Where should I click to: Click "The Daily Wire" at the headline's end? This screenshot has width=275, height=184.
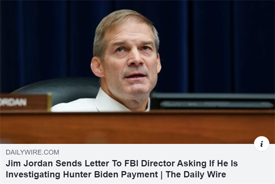click(196, 174)
